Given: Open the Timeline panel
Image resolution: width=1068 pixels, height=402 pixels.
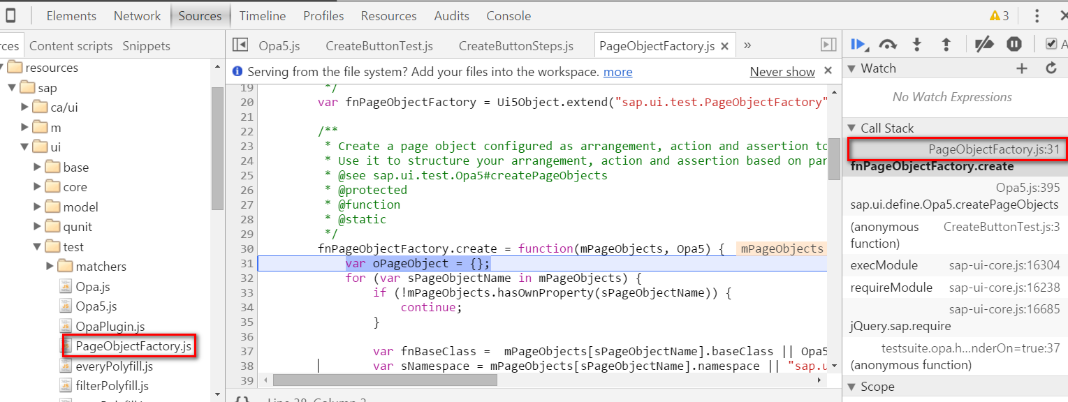Looking at the screenshot, I should click(x=263, y=15).
